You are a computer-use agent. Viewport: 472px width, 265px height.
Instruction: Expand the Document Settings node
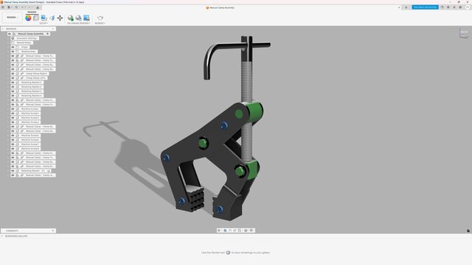coord(9,38)
